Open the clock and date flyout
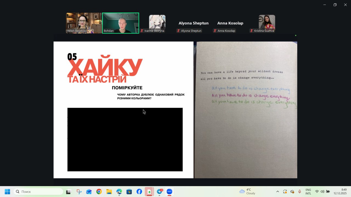 340,192
